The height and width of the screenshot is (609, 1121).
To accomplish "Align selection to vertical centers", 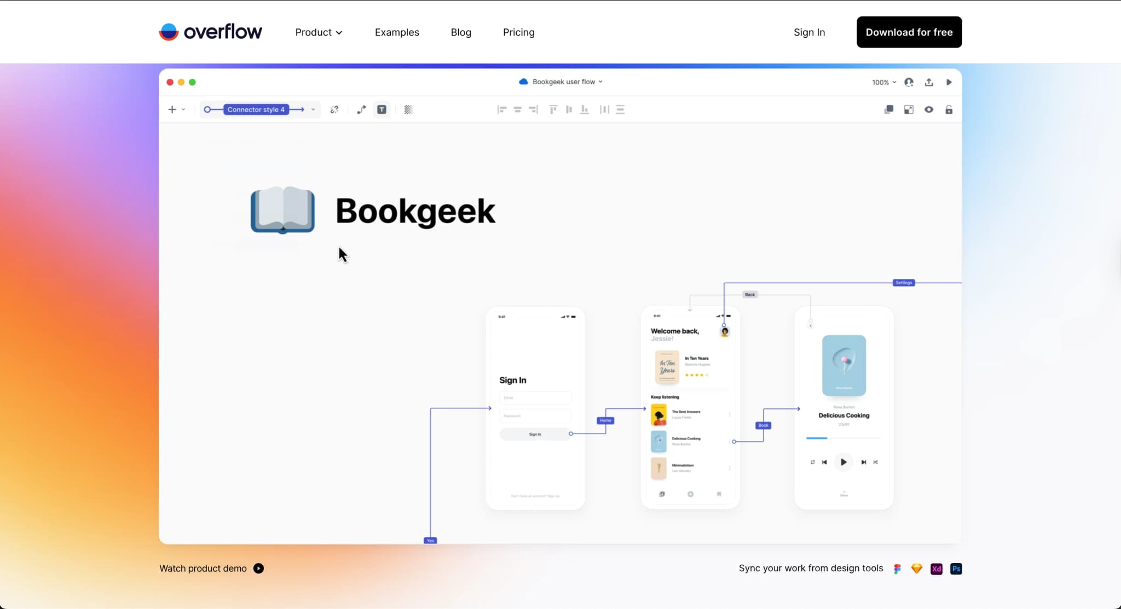I will (x=569, y=109).
